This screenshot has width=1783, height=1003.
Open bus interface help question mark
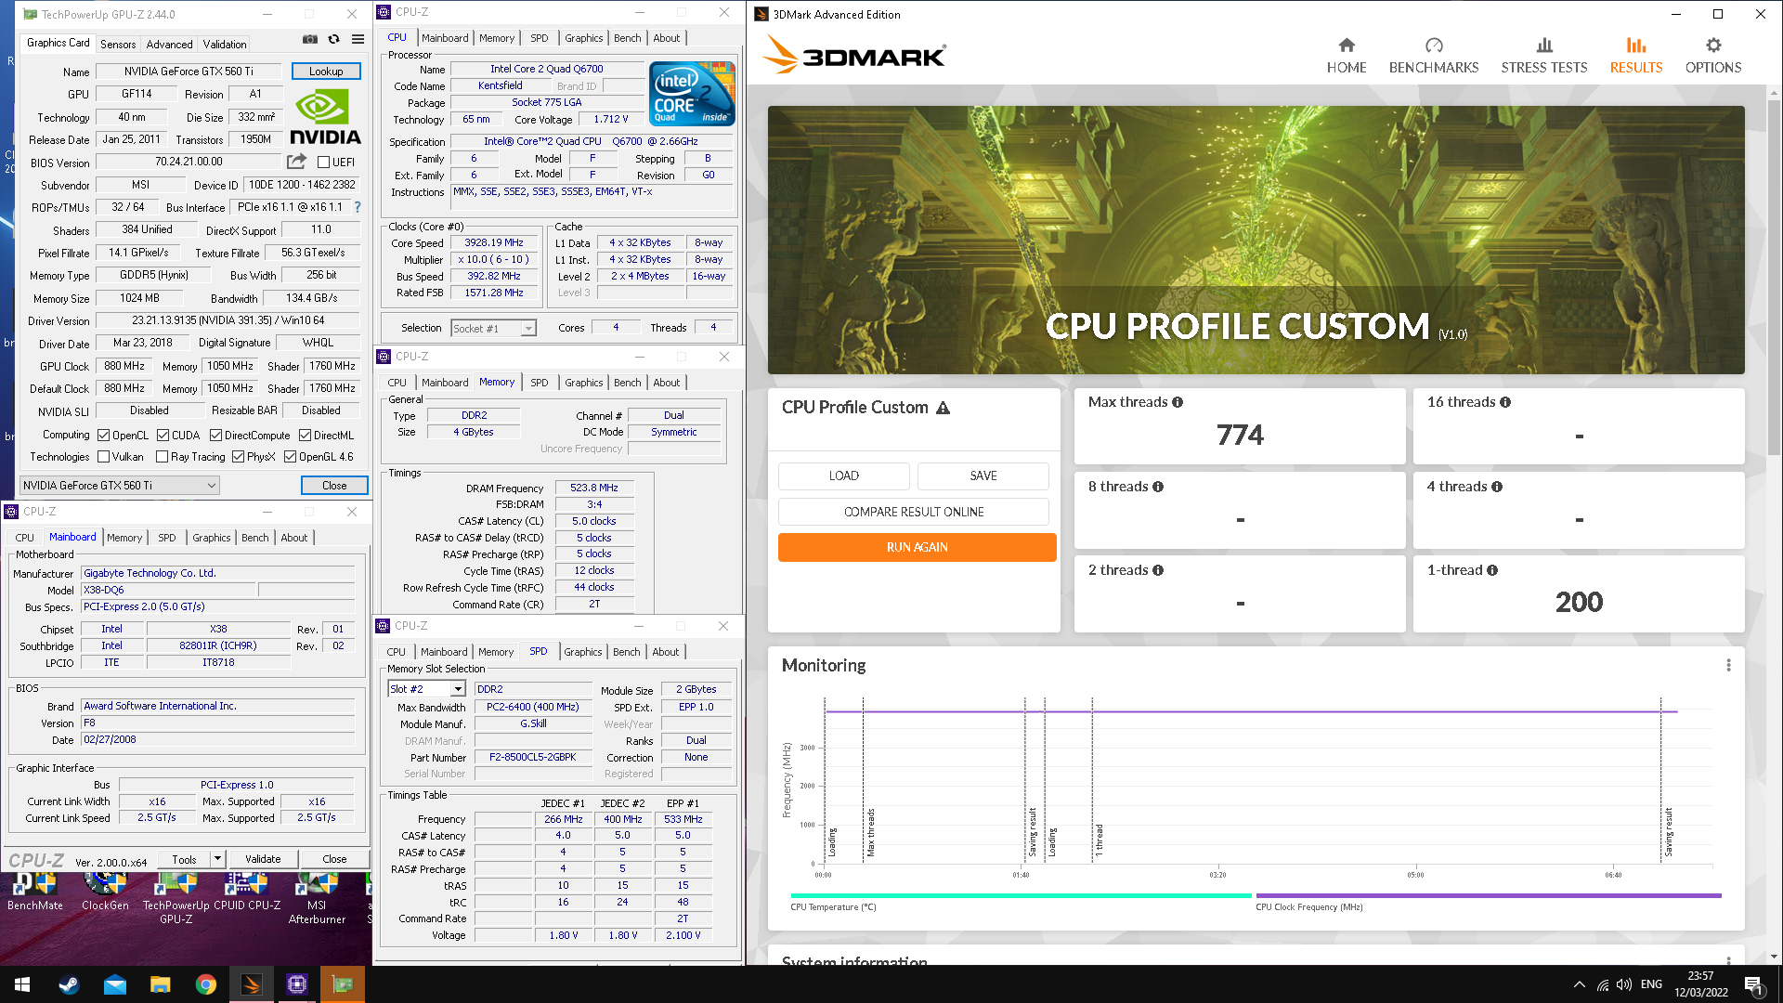[x=358, y=207]
